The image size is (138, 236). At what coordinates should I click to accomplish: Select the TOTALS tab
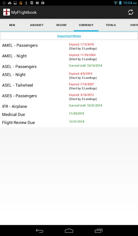pyautogui.click(x=111, y=25)
